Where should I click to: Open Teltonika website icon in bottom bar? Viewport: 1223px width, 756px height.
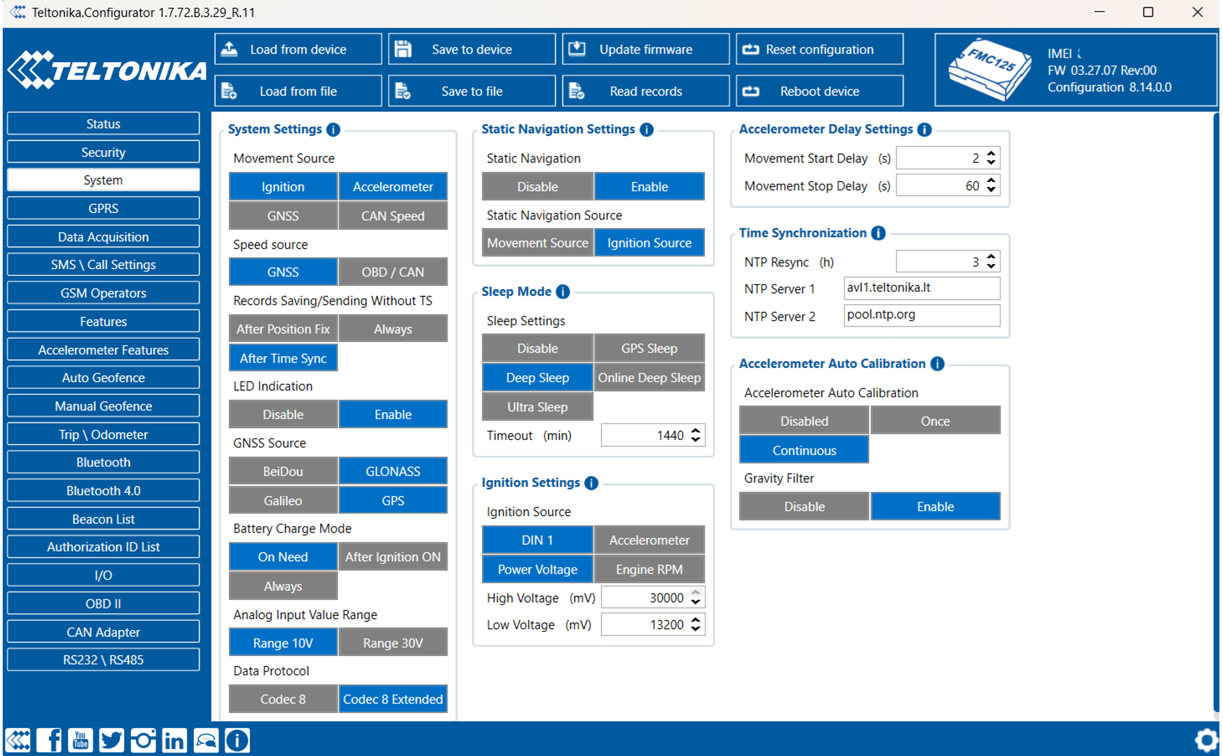click(x=18, y=741)
